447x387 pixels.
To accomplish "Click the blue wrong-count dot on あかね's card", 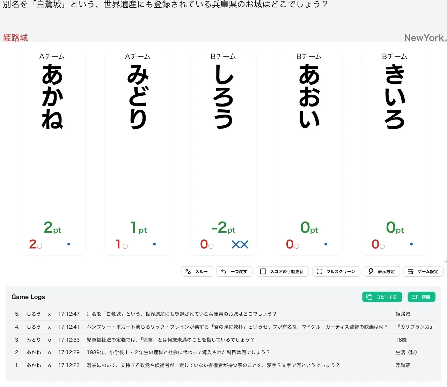I will coord(69,244).
